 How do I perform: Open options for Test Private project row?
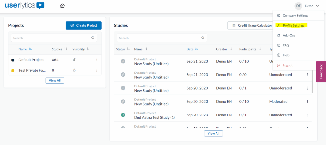97,70
